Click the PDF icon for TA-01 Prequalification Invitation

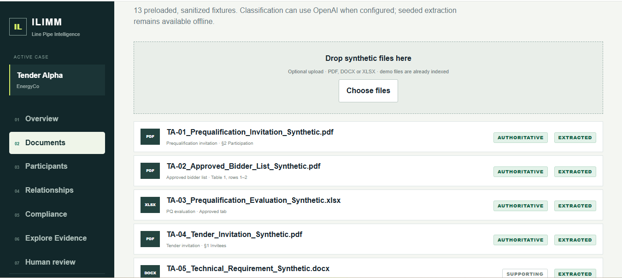(x=150, y=136)
